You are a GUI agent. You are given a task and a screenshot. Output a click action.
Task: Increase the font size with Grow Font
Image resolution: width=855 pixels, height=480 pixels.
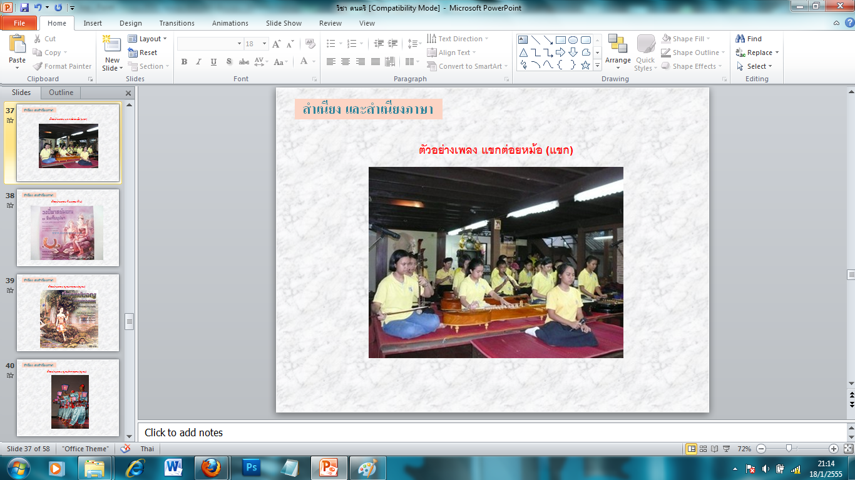coord(277,44)
